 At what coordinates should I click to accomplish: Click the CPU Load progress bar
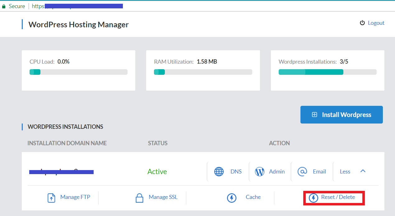tap(78, 72)
